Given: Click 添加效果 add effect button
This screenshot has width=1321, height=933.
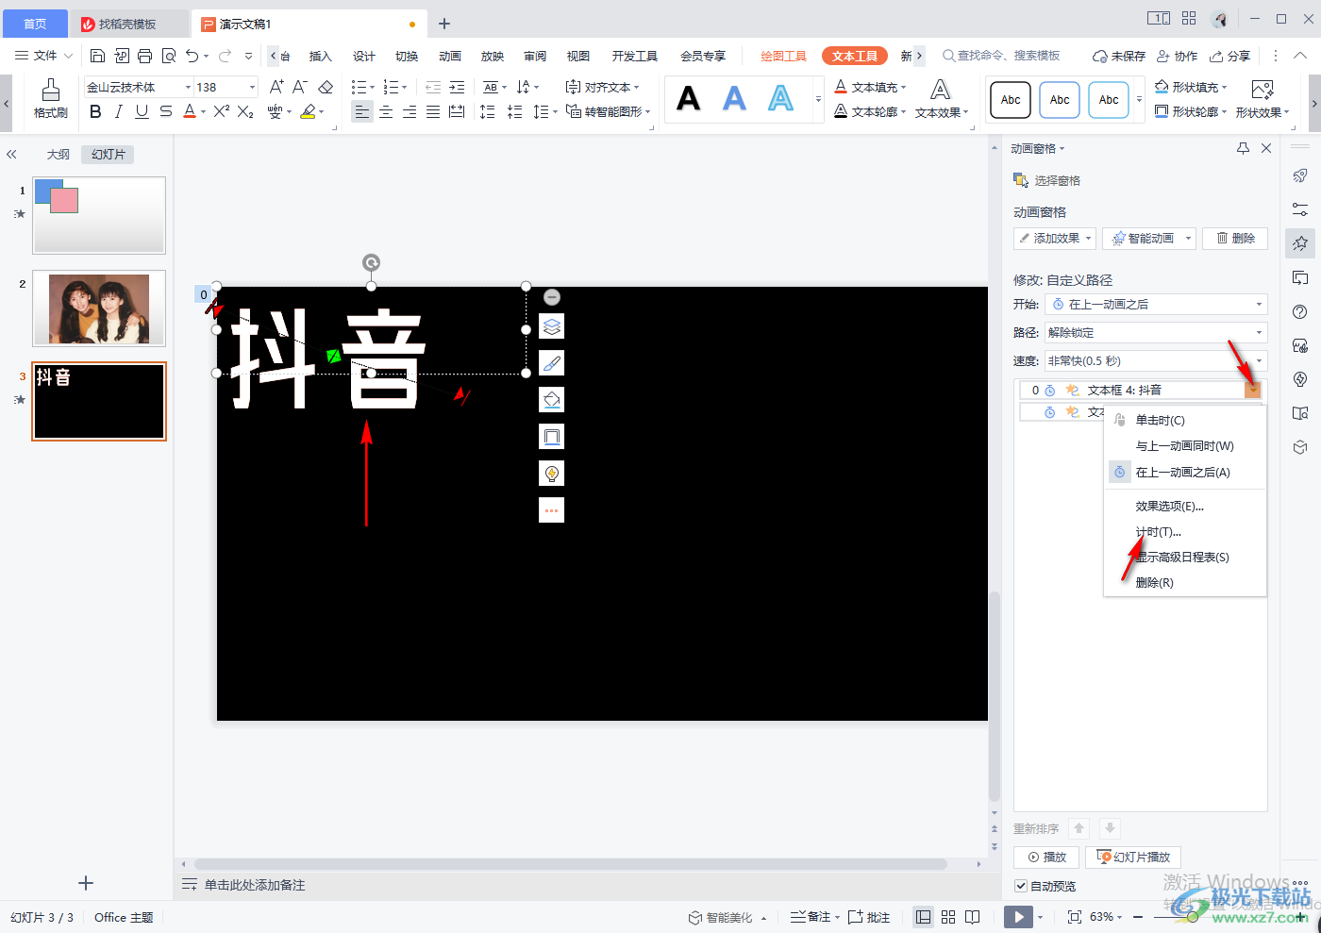Looking at the screenshot, I should [1055, 239].
